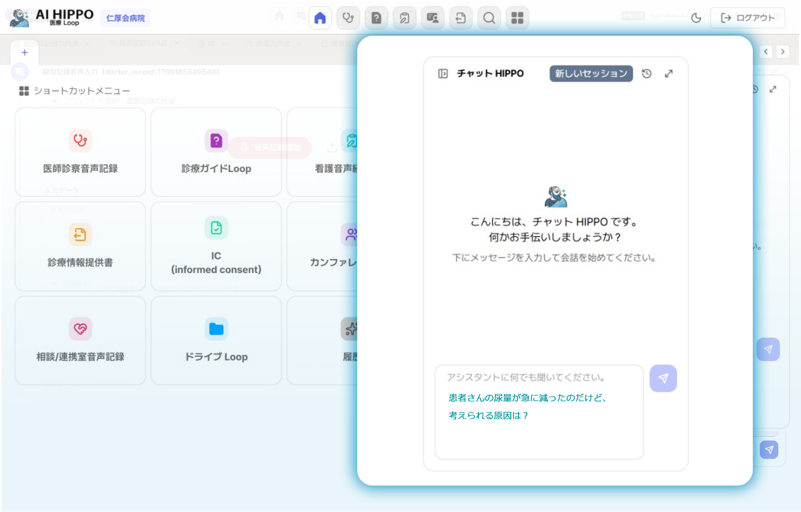The height and width of the screenshot is (512, 801).
Task: Open the 診療情報提供書 shortcut
Action: pos(80,246)
